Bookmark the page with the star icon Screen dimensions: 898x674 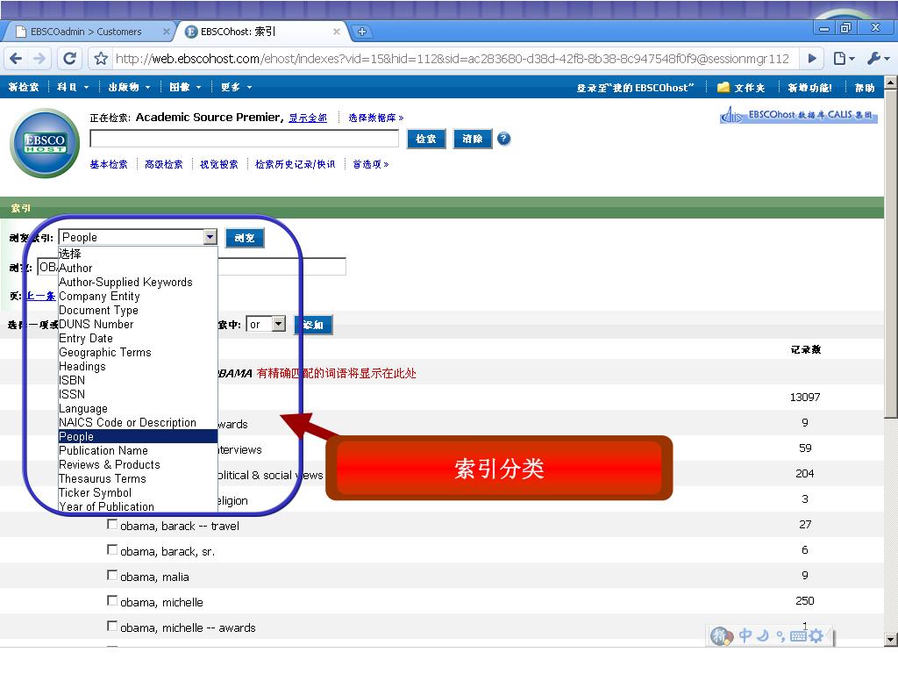pyautogui.click(x=101, y=59)
